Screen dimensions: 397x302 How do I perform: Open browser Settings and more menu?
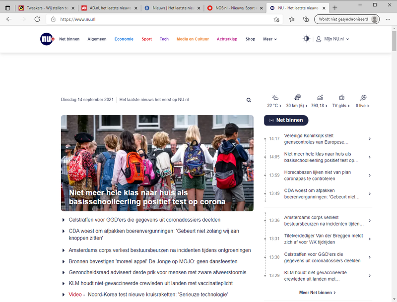pos(388,19)
